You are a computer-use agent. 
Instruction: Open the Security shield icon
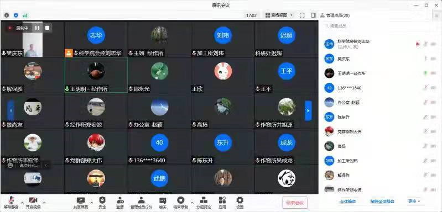click(102, 200)
